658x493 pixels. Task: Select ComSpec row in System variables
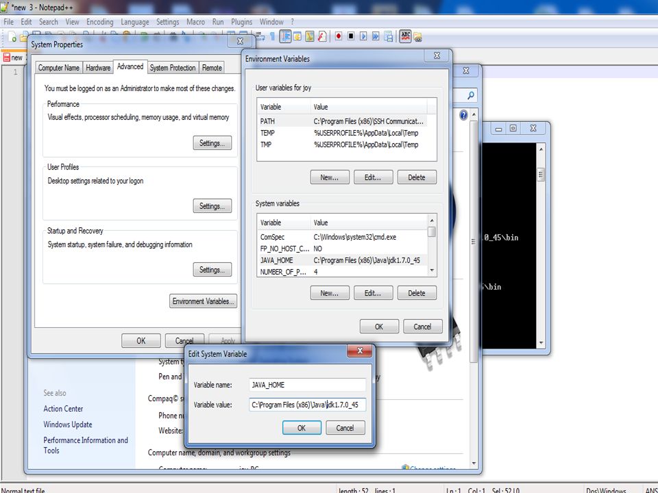tap(342, 237)
